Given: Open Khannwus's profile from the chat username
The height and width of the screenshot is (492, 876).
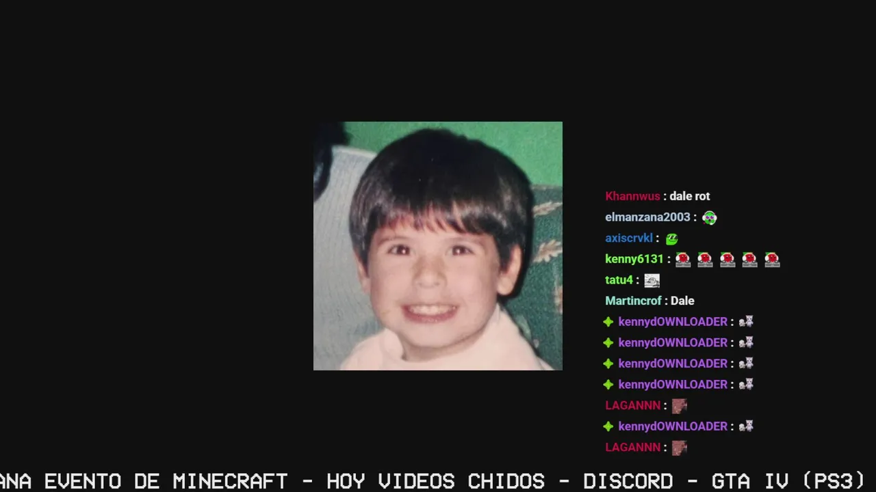Looking at the screenshot, I should [632, 196].
